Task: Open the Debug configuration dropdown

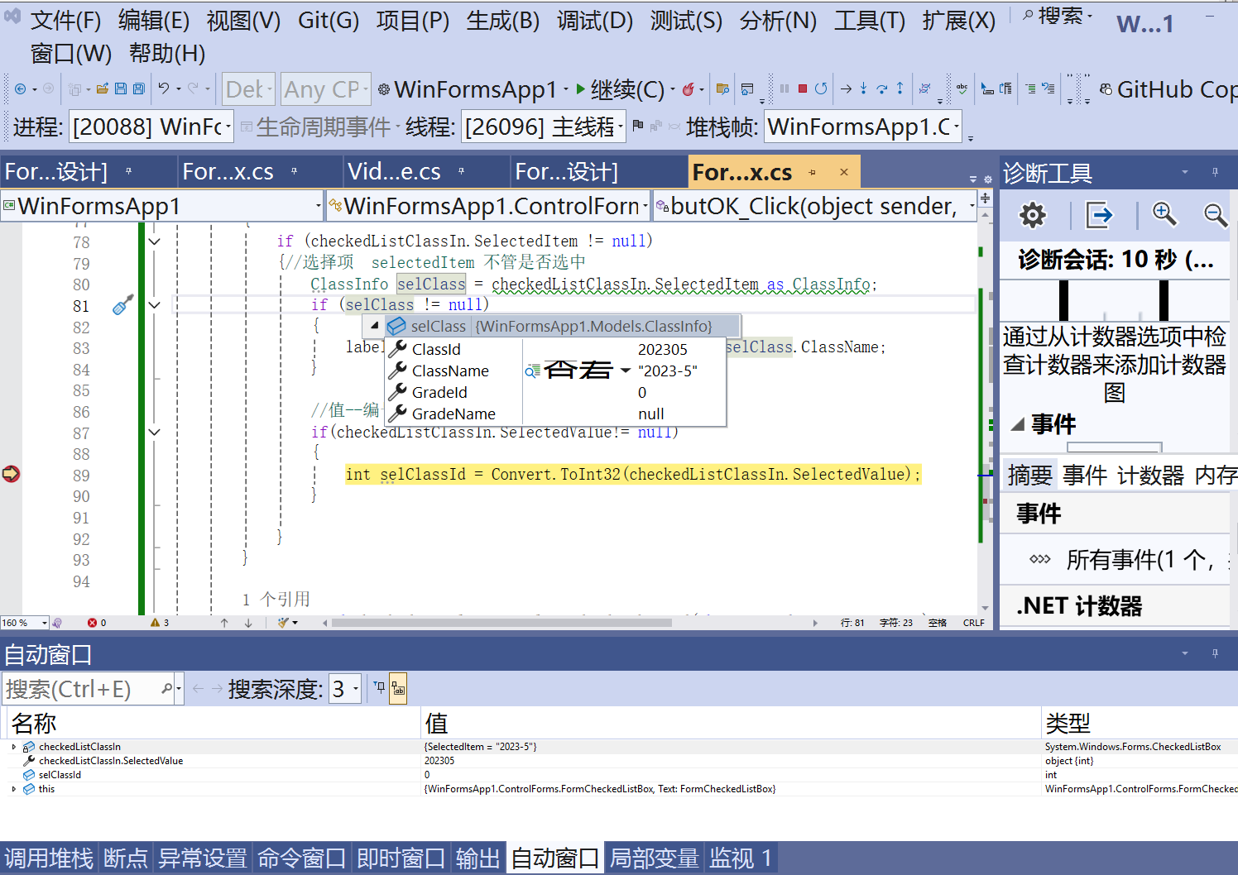Action: 248,89
